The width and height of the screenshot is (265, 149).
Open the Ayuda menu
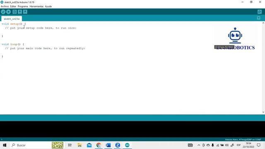48,7
